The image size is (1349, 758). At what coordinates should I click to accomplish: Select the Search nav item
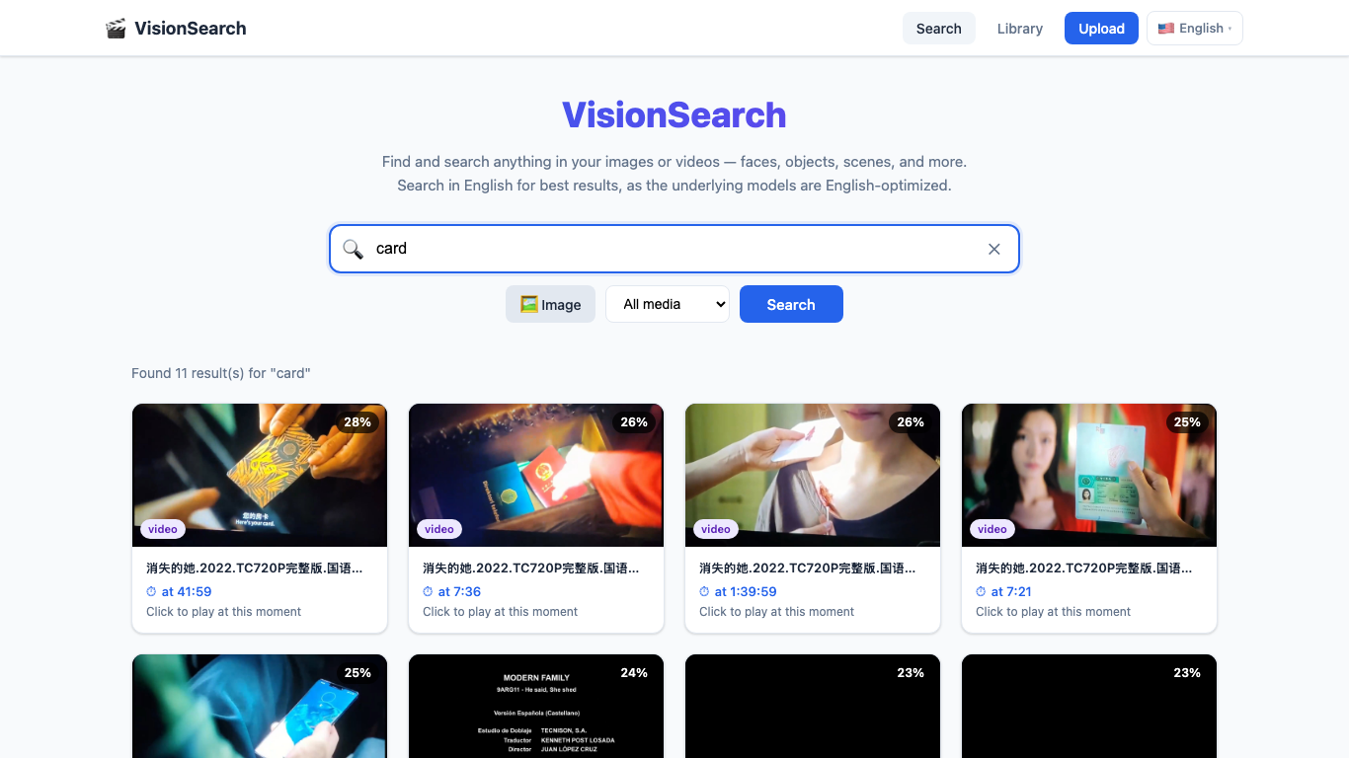938,28
